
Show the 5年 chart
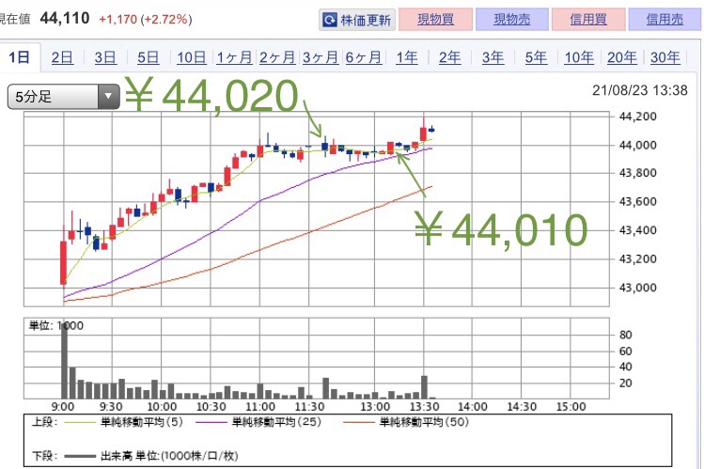pos(536,57)
